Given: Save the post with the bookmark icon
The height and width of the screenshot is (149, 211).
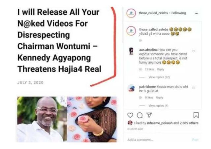Looking at the screenshot, I should point(196,115).
